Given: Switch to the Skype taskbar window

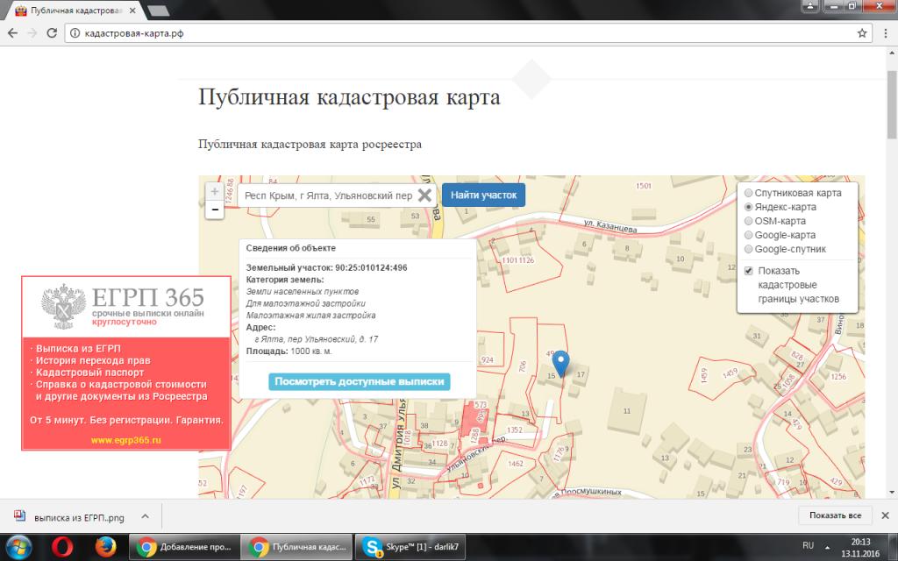Looking at the screenshot, I should [x=410, y=547].
